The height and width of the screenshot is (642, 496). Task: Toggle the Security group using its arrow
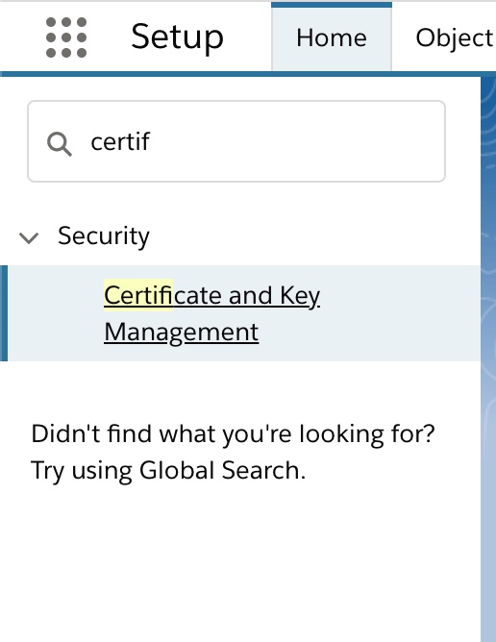click(x=29, y=237)
